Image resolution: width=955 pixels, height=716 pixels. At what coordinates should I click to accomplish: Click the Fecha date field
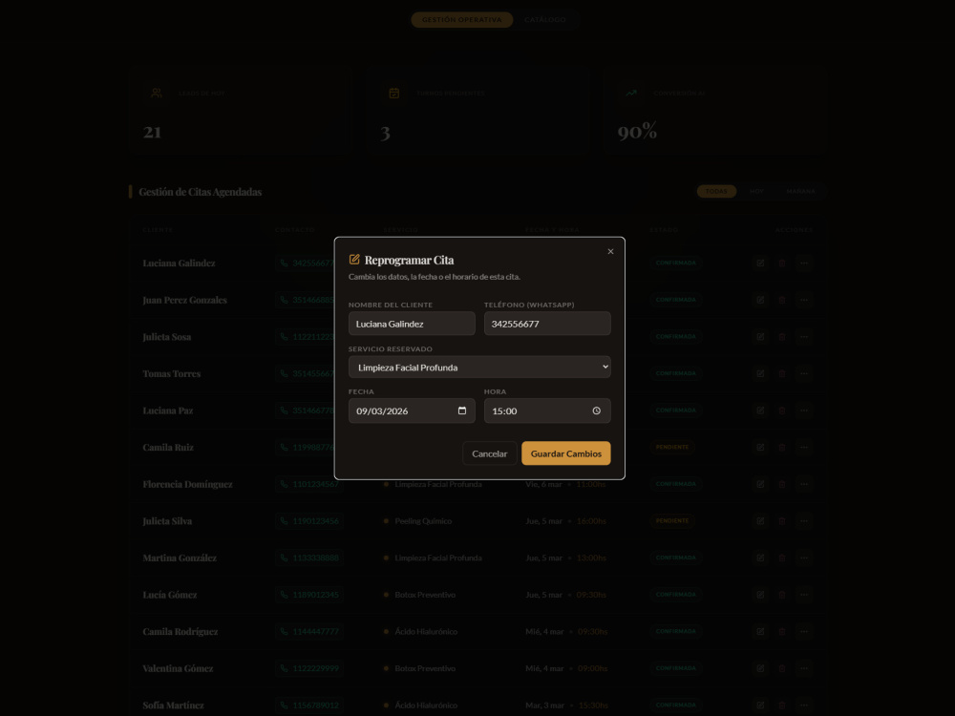(x=412, y=411)
